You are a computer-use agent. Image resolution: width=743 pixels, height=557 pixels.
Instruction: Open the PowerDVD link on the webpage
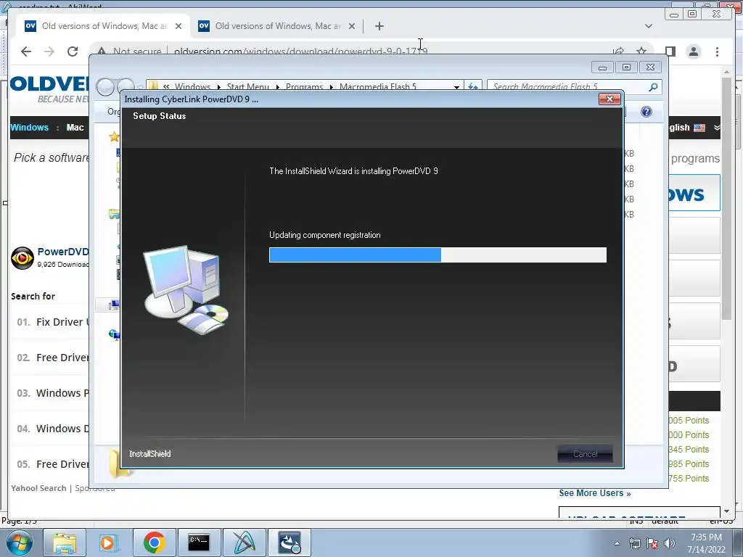pyautogui.click(x=63, y=252)
